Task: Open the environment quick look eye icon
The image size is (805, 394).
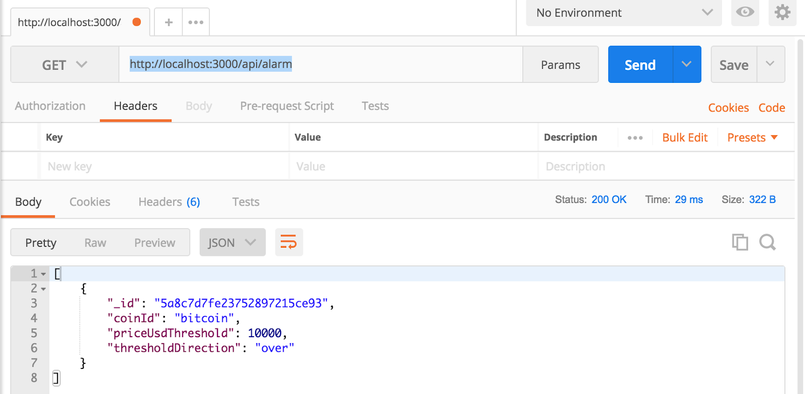Action: (745, 12)
